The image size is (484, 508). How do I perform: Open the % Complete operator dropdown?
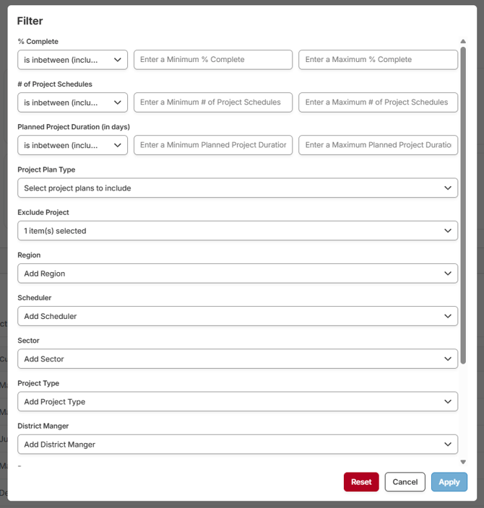[x=72, y=60]
